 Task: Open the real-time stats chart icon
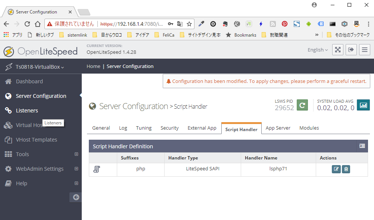pyautogui.click(x=363, y=105)
